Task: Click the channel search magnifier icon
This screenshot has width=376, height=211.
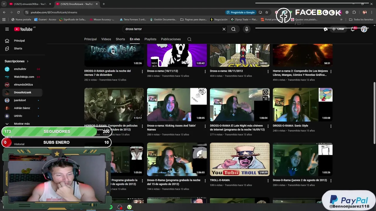Action: coord(189,39)
